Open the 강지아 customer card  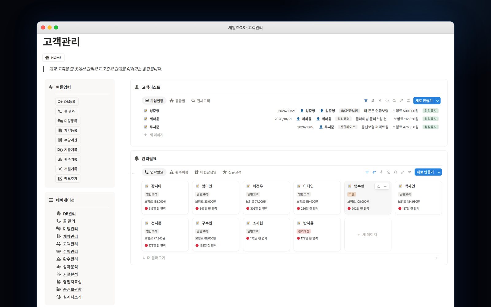(165, 197)
